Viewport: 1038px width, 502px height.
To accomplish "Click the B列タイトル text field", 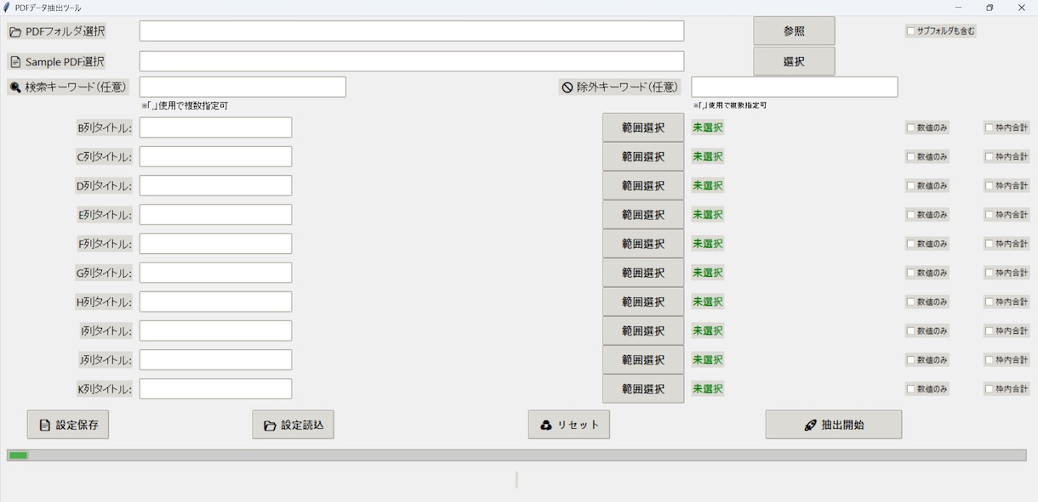I will [215, 127].
